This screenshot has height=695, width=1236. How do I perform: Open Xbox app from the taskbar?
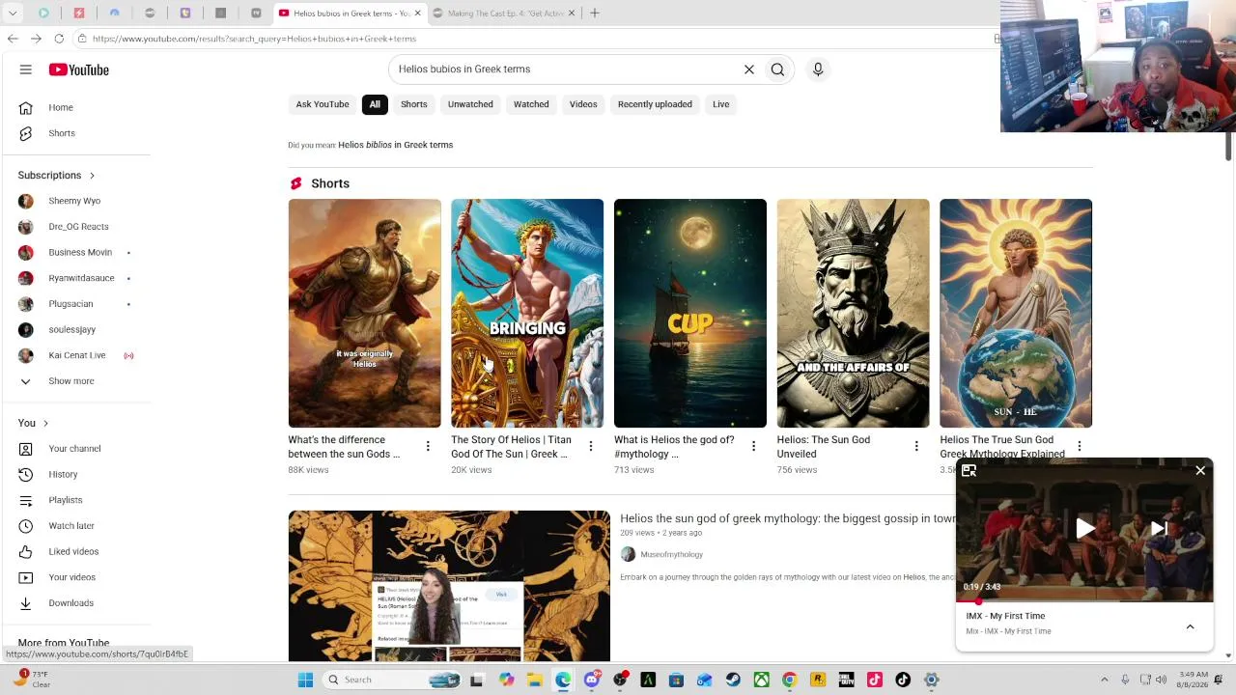tap(761, 680)
